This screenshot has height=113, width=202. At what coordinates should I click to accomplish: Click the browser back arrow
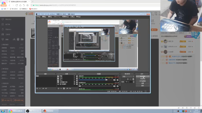[x=9, y=5]
